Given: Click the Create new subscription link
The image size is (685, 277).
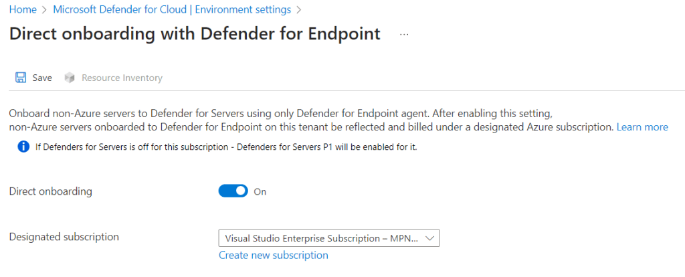Looking at the screenshot, I should [x=273, y=256].
